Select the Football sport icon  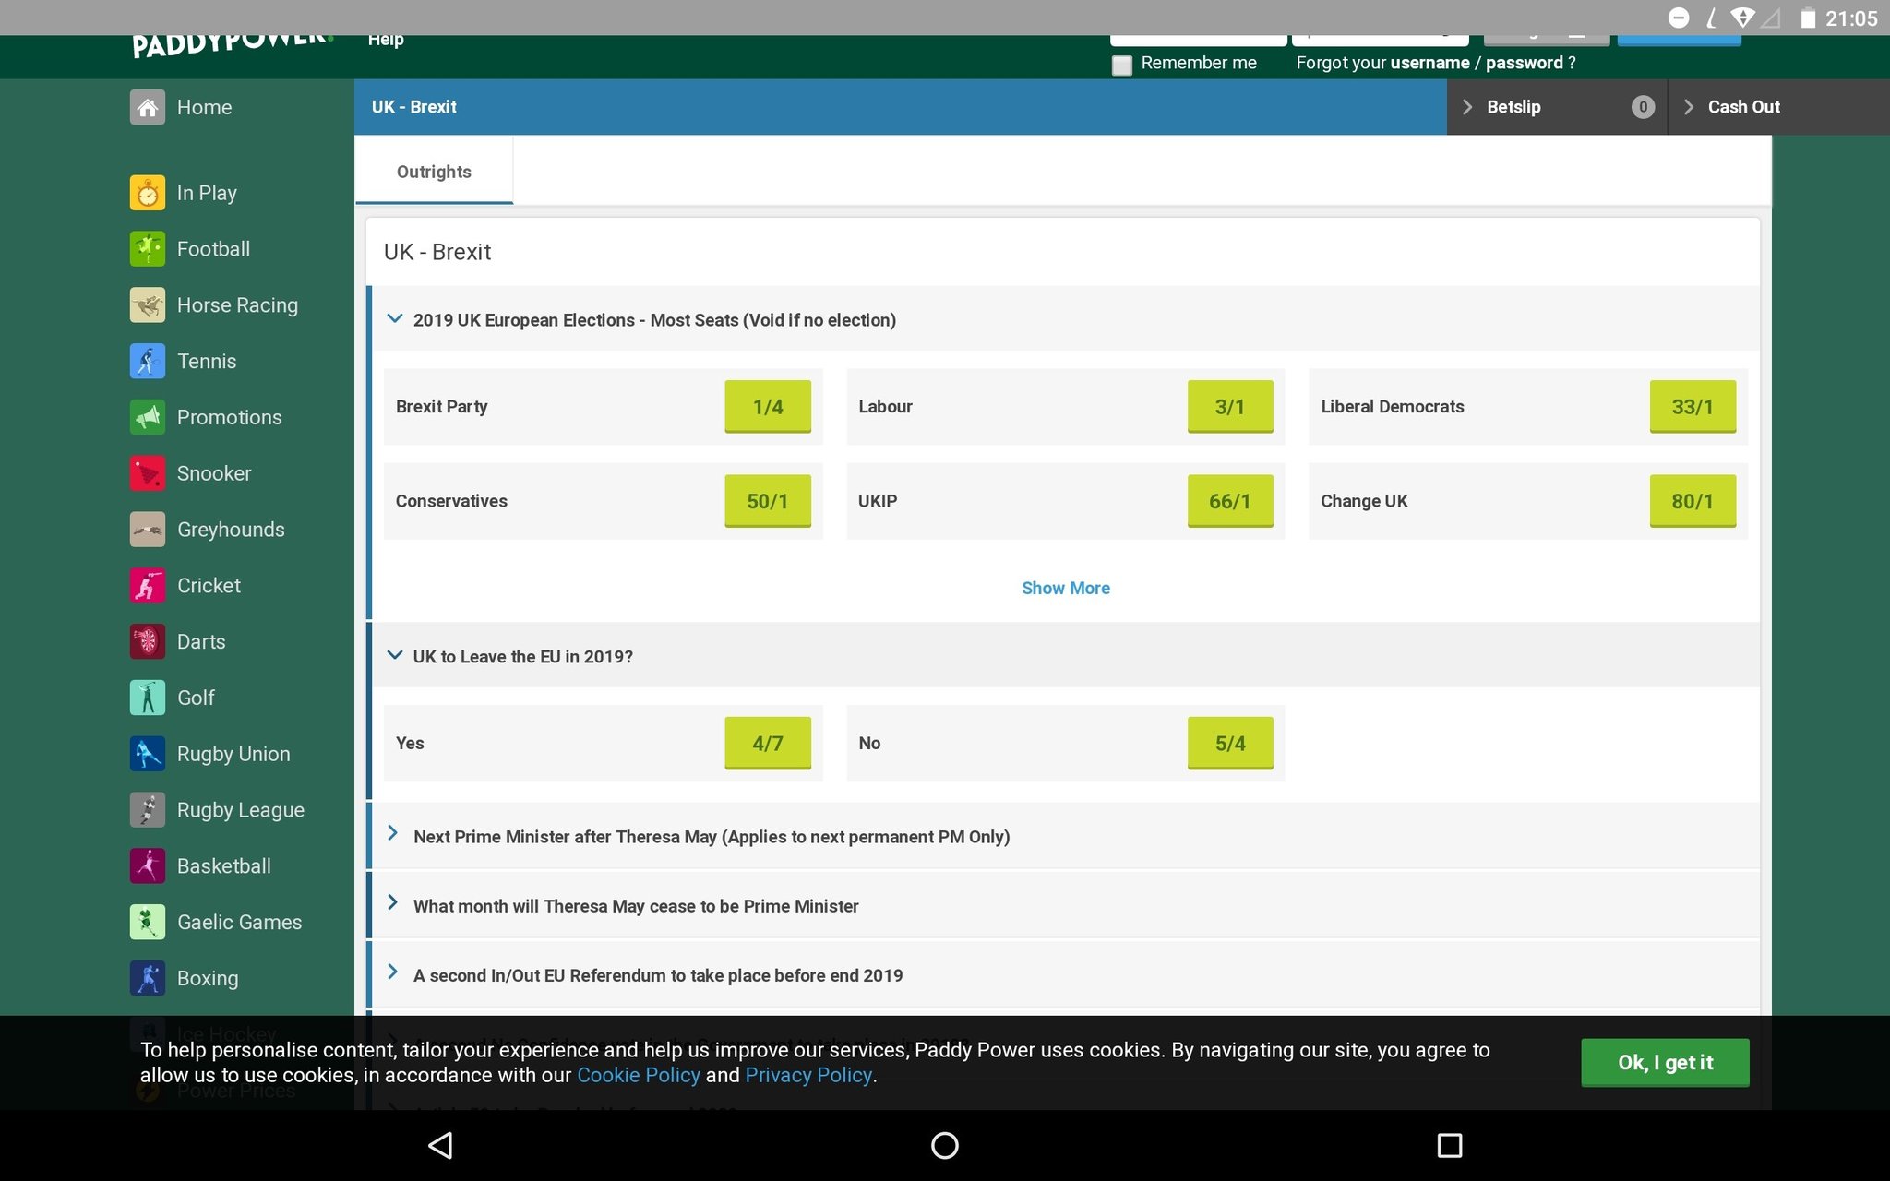tap(148, 249)
